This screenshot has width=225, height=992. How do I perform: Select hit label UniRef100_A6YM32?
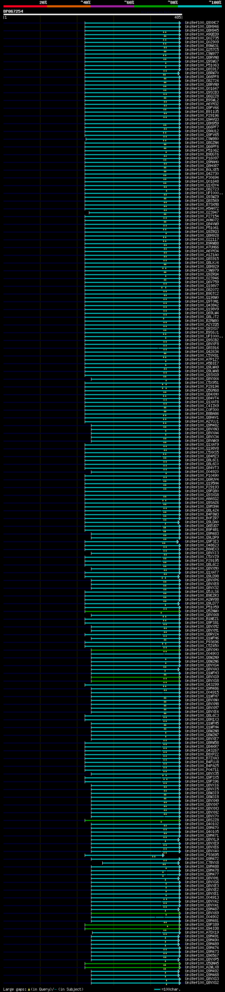[x=202, y=104]
